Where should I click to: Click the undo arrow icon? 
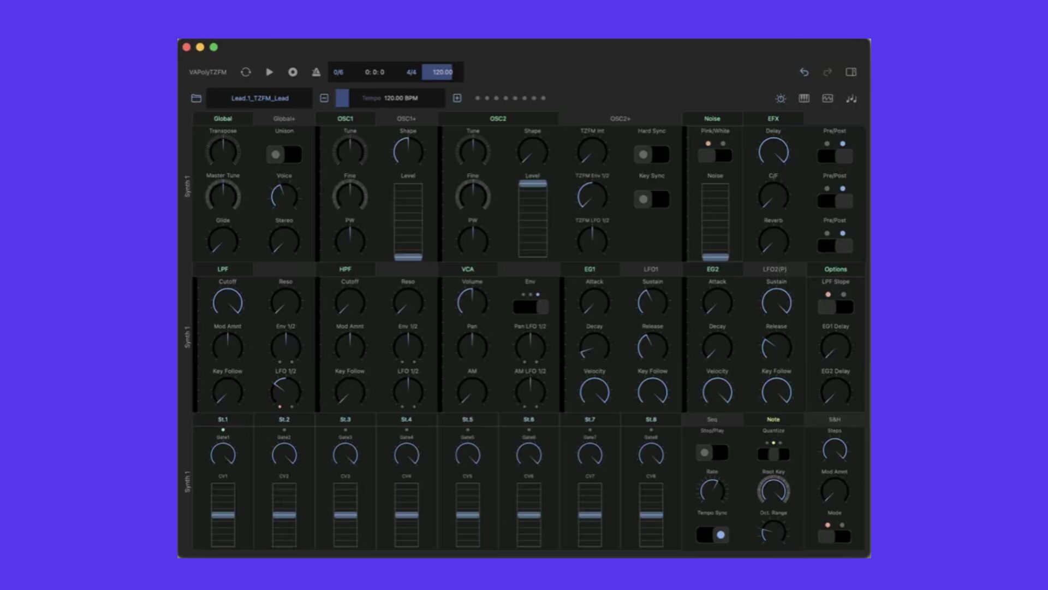(804, 72)
